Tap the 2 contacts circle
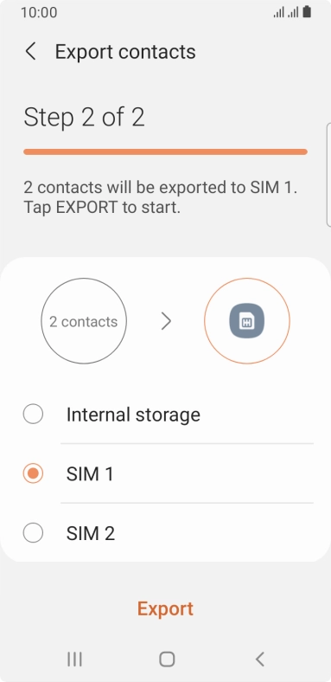Image resolution: width=331 pixels, height=682 pixels. (84, 321)
